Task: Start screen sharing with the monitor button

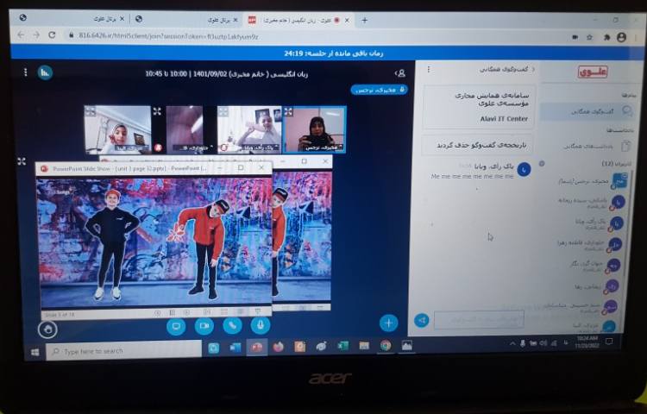Action: click(176, 326)
